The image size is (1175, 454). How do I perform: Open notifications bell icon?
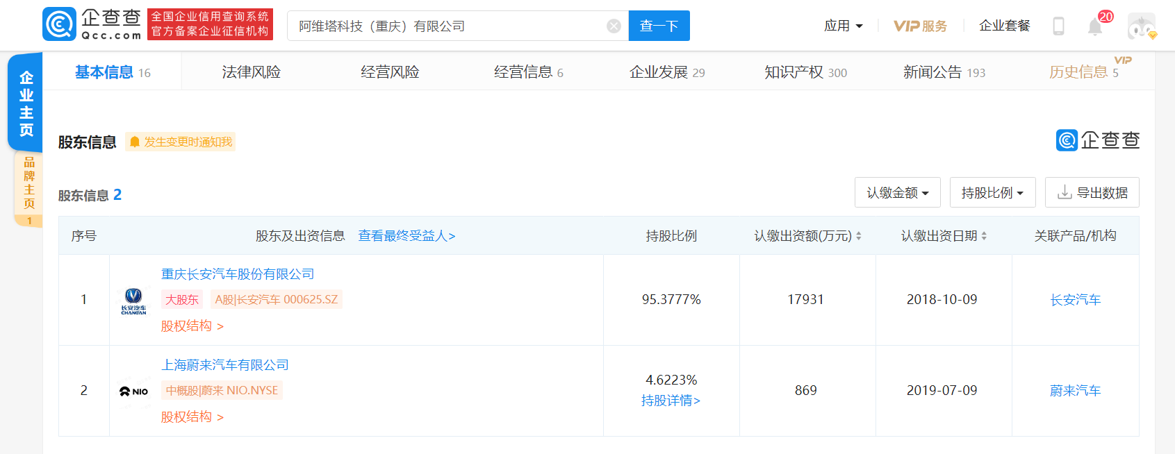[x=1094, y=26]
